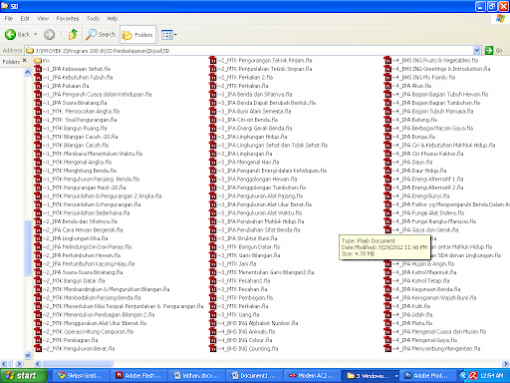
Task: Expand the Address bar dropdown arrow
Action: pos(477,51)
